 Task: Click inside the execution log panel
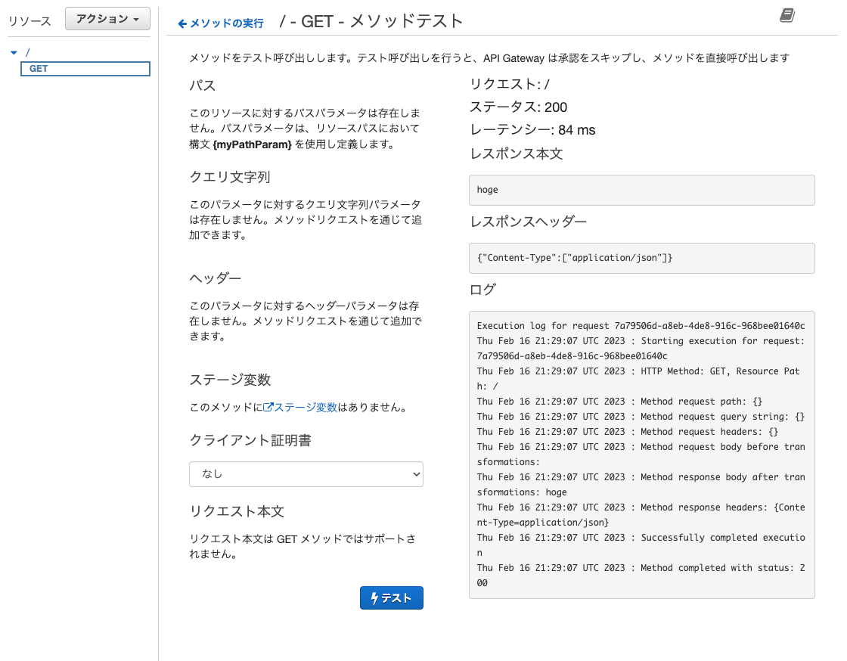pos(641,455)
